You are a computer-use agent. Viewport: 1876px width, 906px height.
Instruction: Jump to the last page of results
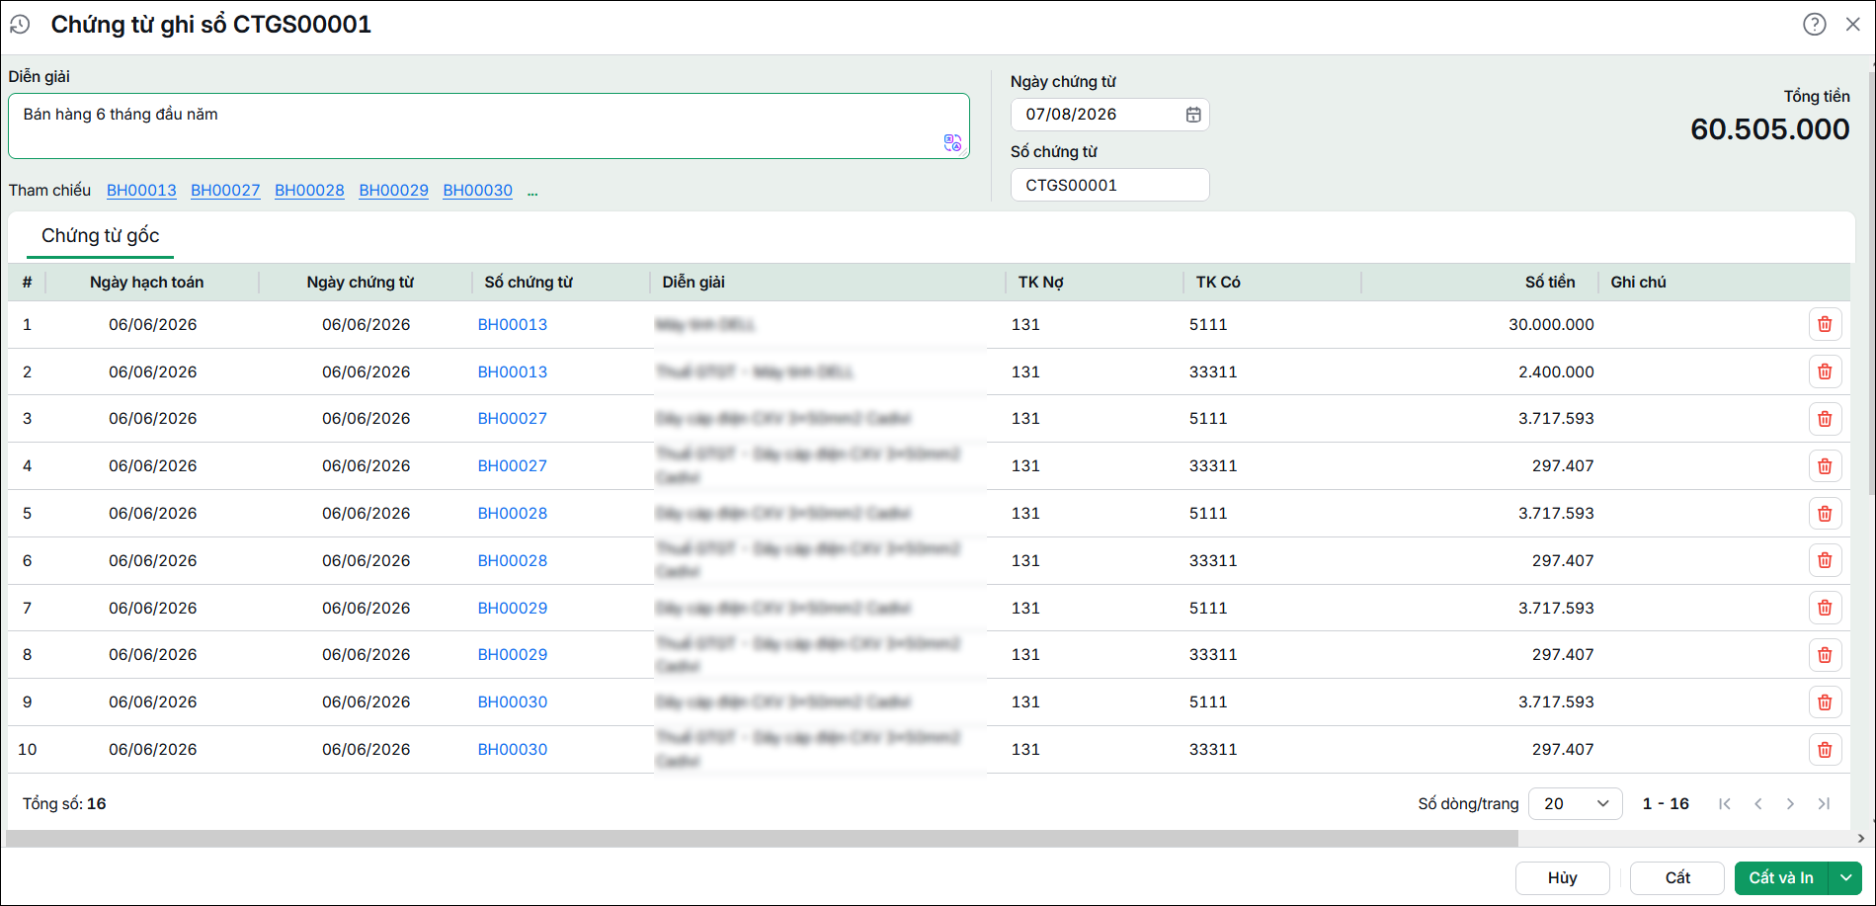pos(1824,804)
